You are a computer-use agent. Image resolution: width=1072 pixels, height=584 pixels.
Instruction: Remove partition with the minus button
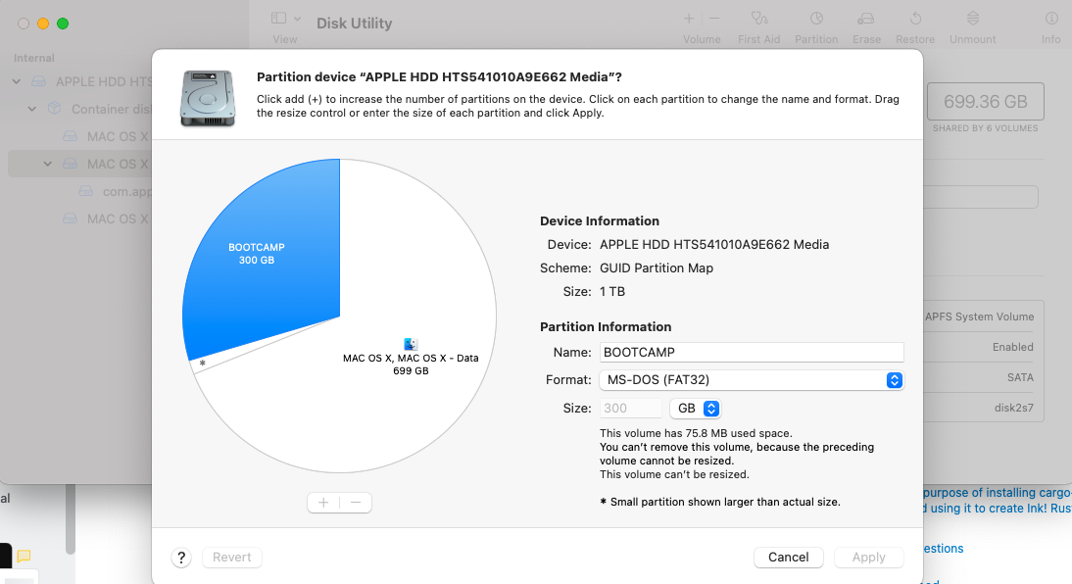pyautogui.click(x=356, y=503)
